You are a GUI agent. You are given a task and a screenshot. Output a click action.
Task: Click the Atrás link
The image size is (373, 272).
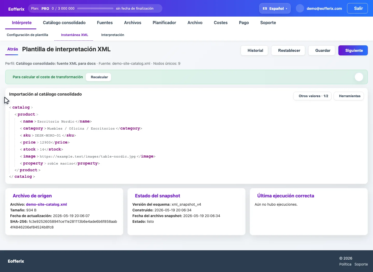click(x=12, y=49)
